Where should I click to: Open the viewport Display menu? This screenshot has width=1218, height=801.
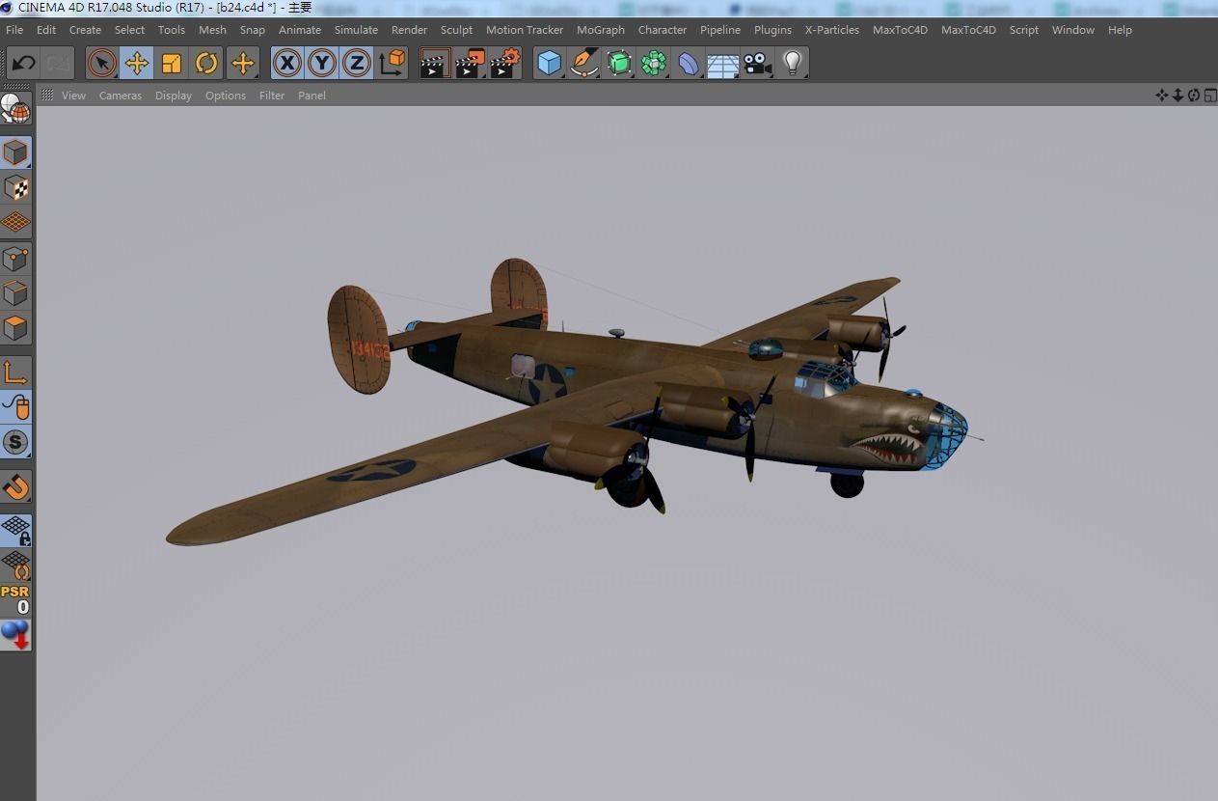(174, 96)
